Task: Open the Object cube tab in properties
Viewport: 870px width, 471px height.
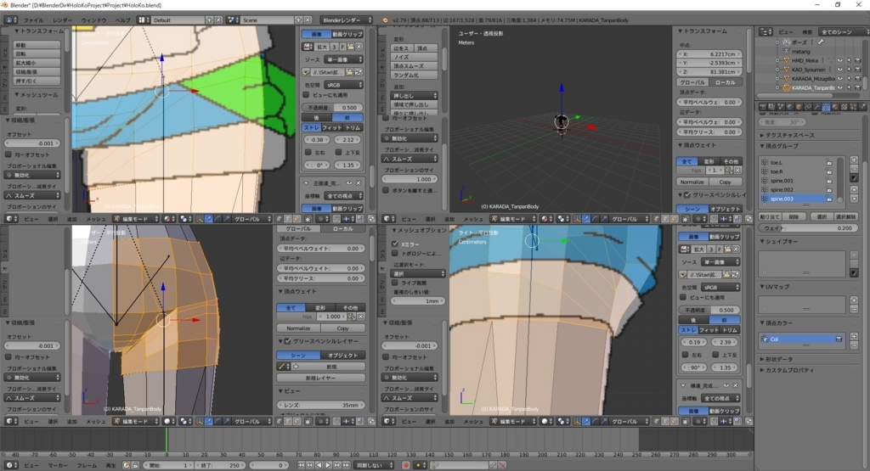Action: [x=799, y=106]
